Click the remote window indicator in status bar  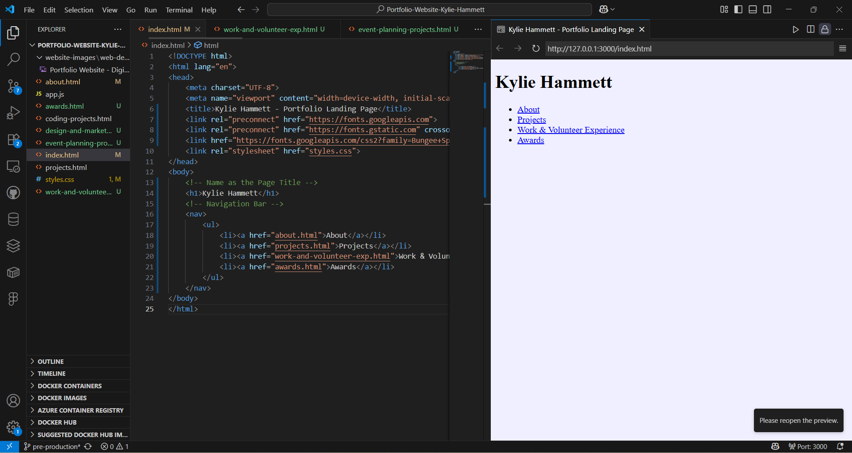coord(9,446)
